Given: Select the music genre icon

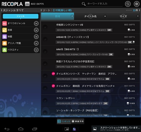Looking at the screenshot, I should [x=4, y=30].
